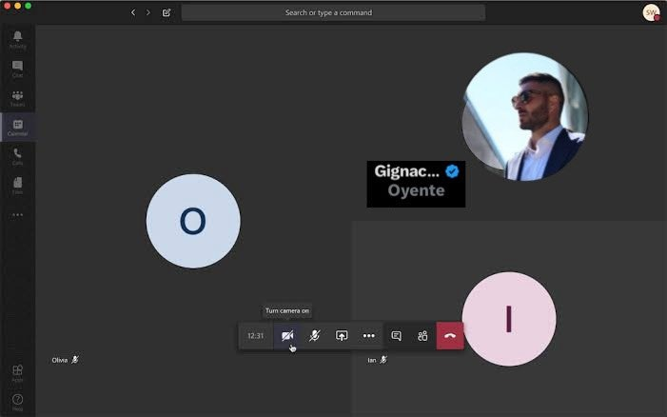Focus the Search or type a command box
Image resolution: width=667 pixels, height=417 pixels.
point(333,12)
